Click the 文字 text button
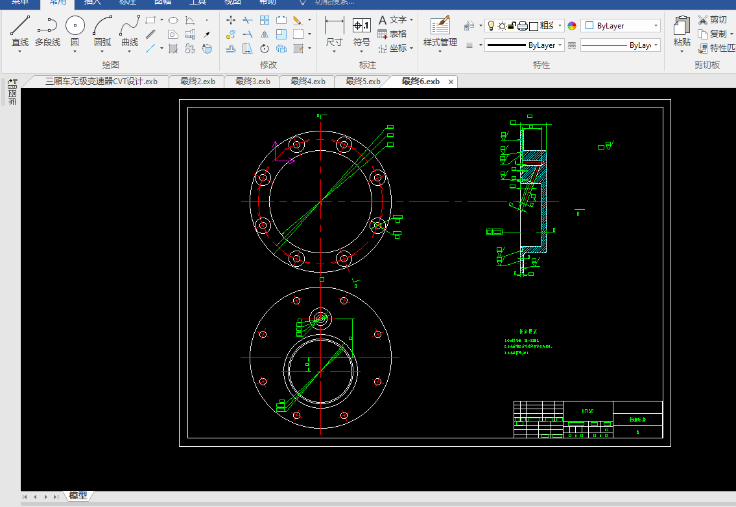The image size is (736, 507). tap(392, 20)
